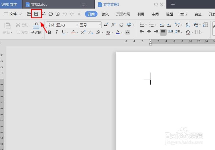This screenshot has height=150, width=215.
Task: Click the Copy (复制) button
Action: [22, 32]
